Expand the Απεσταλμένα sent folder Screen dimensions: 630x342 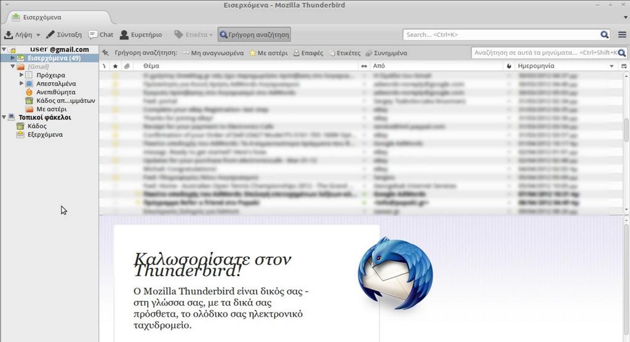coord(22,83)
